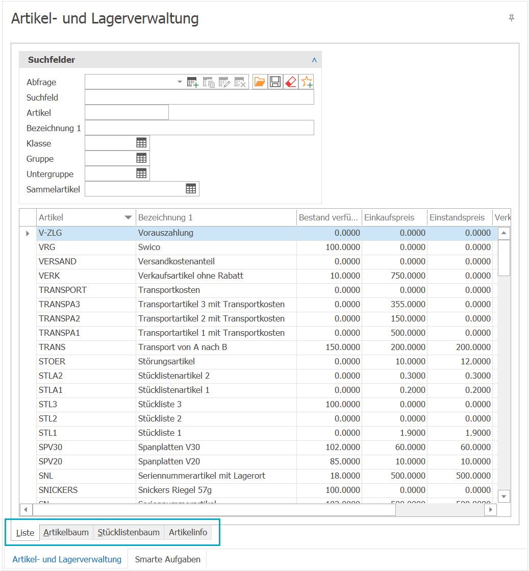Select the SNICKERS article cell
529x571 pixels.
(86, 490)
